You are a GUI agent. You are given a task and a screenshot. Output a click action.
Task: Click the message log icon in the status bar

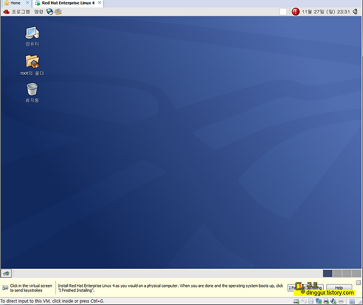pos(352,301)
